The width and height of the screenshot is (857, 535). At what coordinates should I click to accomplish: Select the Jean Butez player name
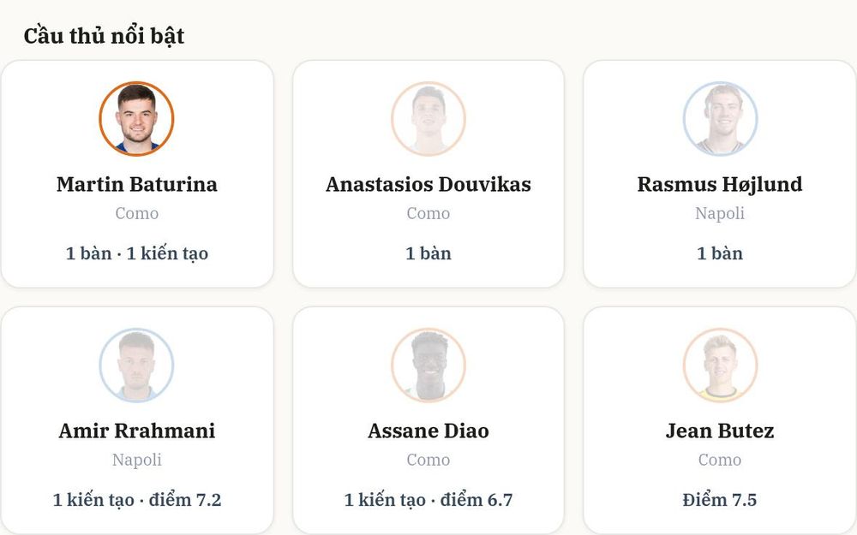point(720,431)
